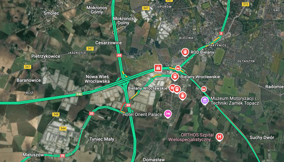
Task: Select the red shopping bag map pin
Action: [158, 68]
